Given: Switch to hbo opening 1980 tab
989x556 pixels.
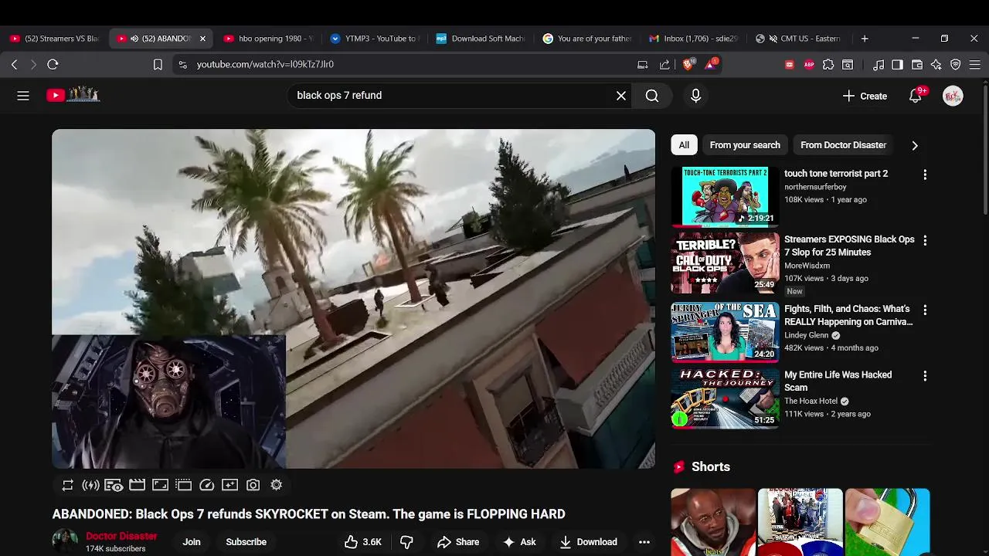Looking at the screenshot, I should [x=268, y=39].
